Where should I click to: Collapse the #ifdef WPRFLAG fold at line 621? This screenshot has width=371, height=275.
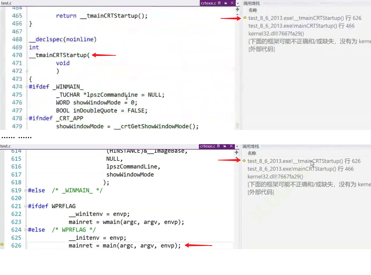(x=26, y=206)
